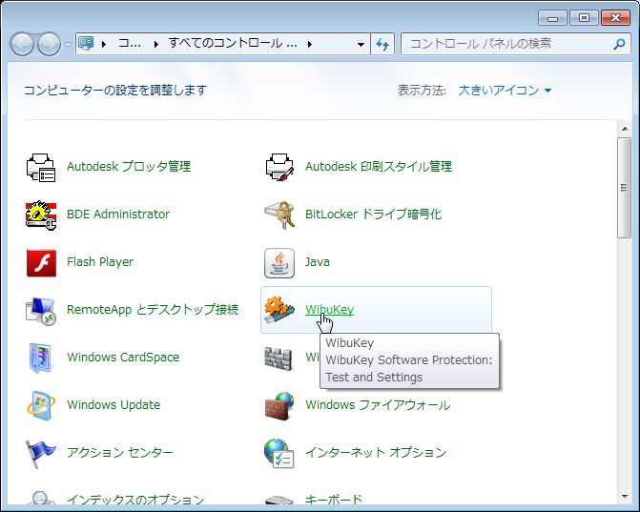Go forward with the Forward arrow button

pos(49,44)
